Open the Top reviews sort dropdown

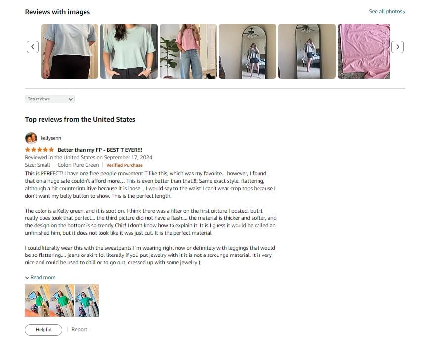(49, 99)
